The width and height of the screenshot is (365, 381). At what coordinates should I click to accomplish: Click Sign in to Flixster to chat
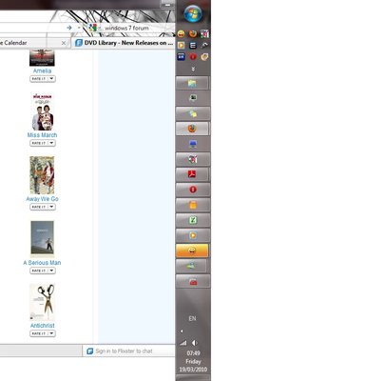[124, 351]
